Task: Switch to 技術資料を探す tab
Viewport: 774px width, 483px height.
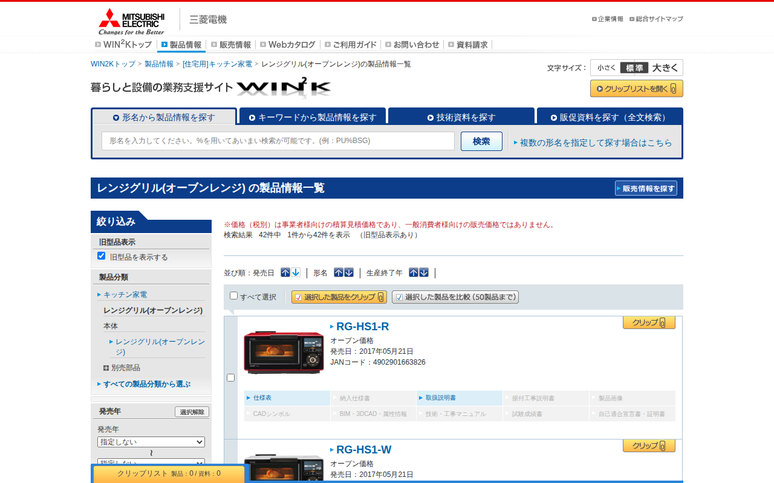Action: tap(461, 117)
